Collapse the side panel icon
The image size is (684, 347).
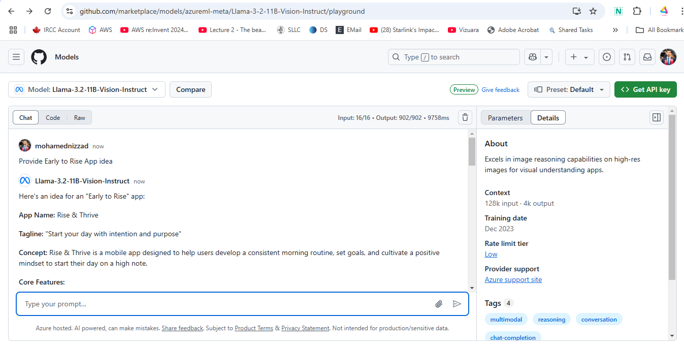pos(657,117)
